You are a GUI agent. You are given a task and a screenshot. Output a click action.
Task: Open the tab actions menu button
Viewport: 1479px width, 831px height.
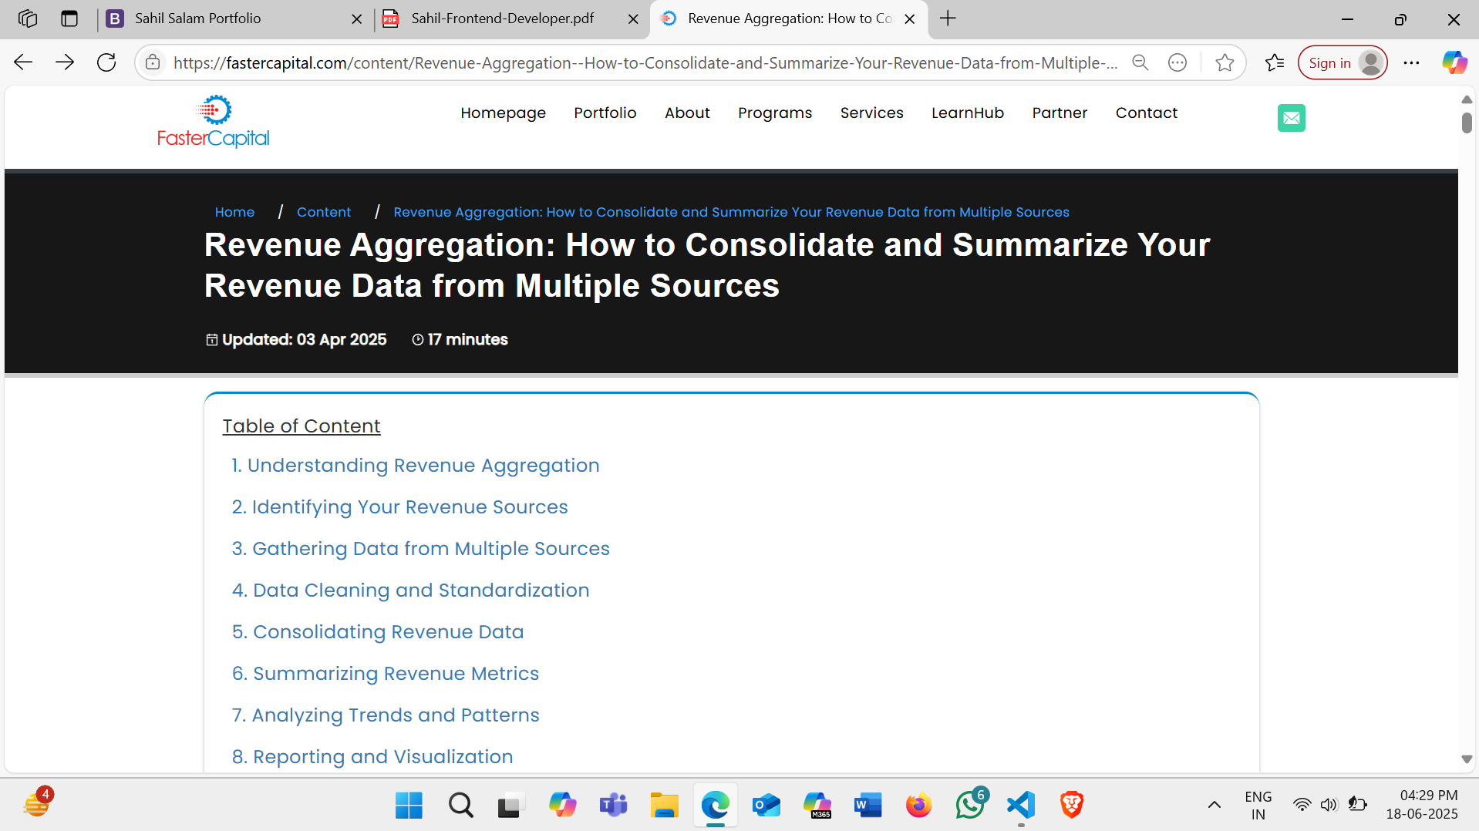(x=69, y=19)
